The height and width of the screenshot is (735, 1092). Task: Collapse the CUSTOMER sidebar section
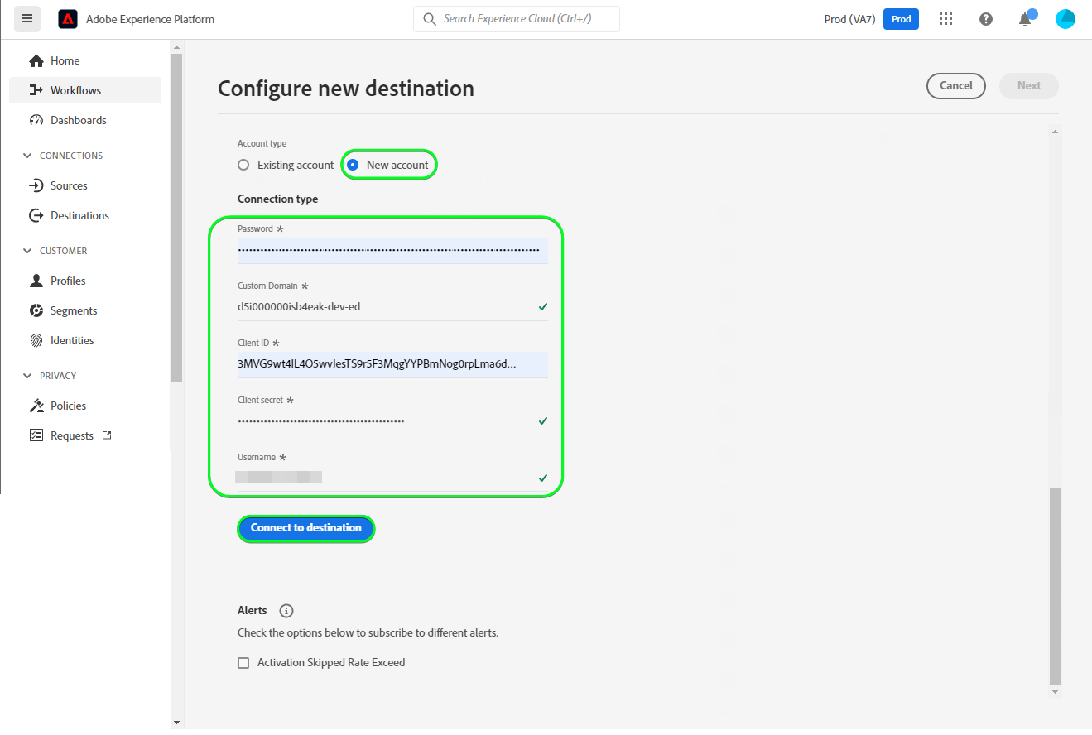pos(27,251)
